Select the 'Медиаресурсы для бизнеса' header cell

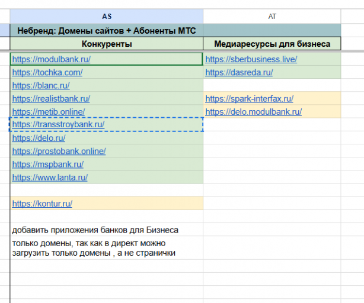[272, 44]
